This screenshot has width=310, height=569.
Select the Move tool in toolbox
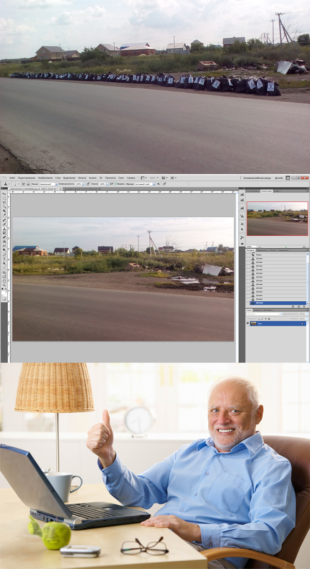(4, 194)
